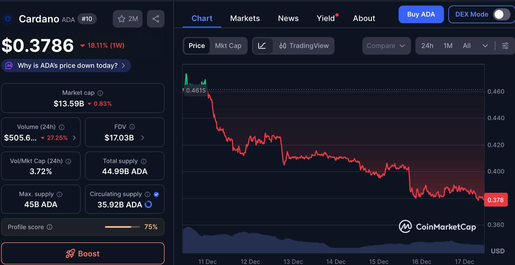Viewport: 515px width, 265px height.
Task: Switch chart to Mkt Cap view
Action: tap(228, 46)
